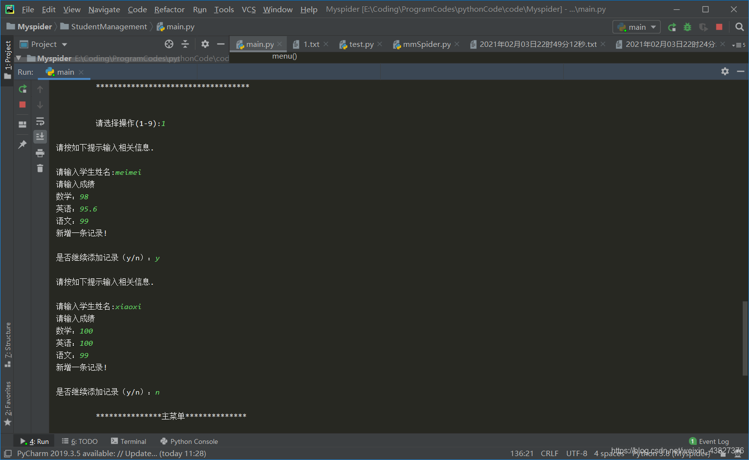Toggle the 2: Favorites side tool button
749x460 pixels.
(7, 403)
